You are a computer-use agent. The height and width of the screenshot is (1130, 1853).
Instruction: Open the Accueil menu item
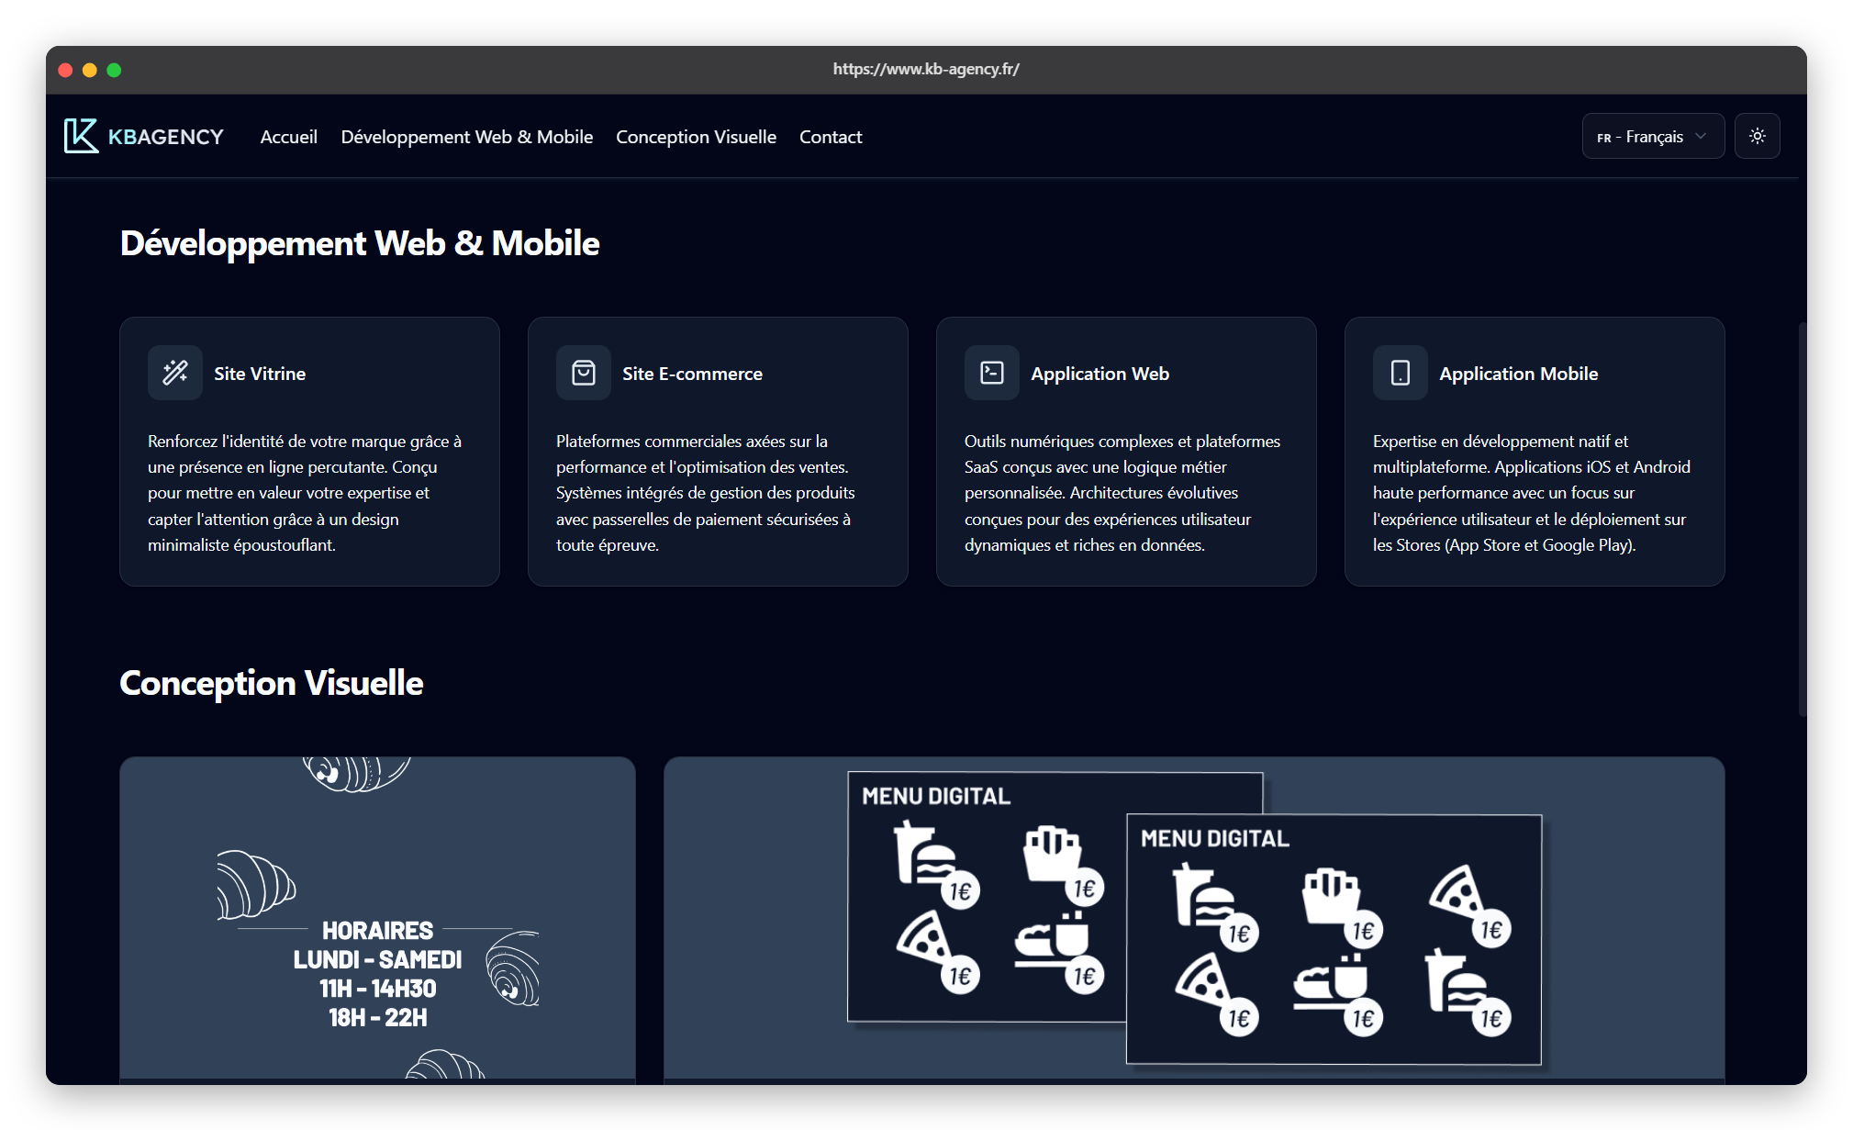[288, 136]
